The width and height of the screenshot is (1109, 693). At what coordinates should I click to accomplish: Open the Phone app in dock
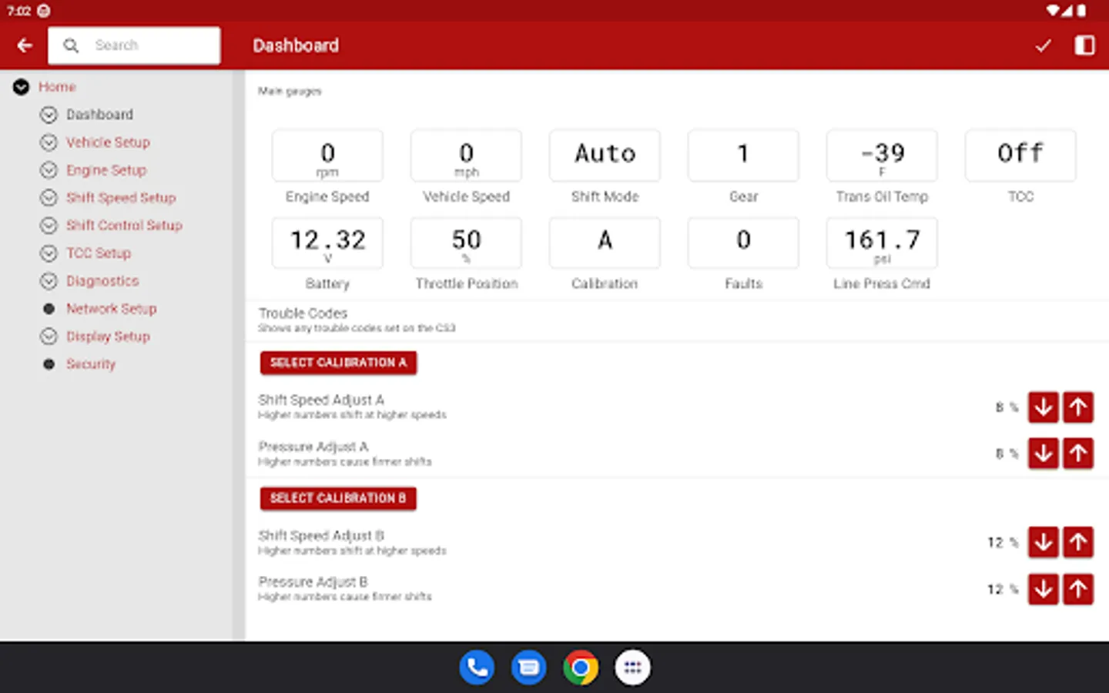(477, 668)
